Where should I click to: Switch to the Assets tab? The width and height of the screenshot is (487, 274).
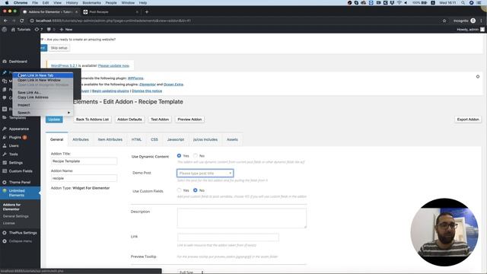[x=232, y=139]
